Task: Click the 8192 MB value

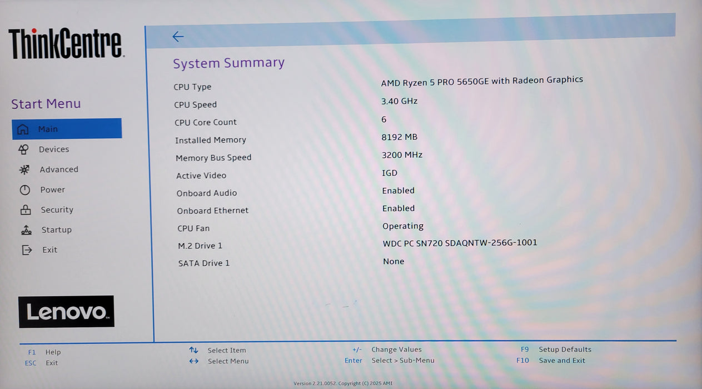Action: coord(400,137)
